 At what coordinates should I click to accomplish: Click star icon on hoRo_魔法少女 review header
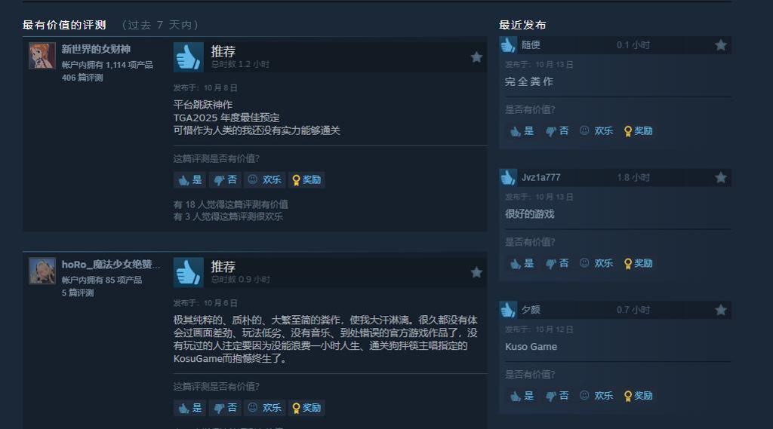pyautogui.click(x=476, y=272)
